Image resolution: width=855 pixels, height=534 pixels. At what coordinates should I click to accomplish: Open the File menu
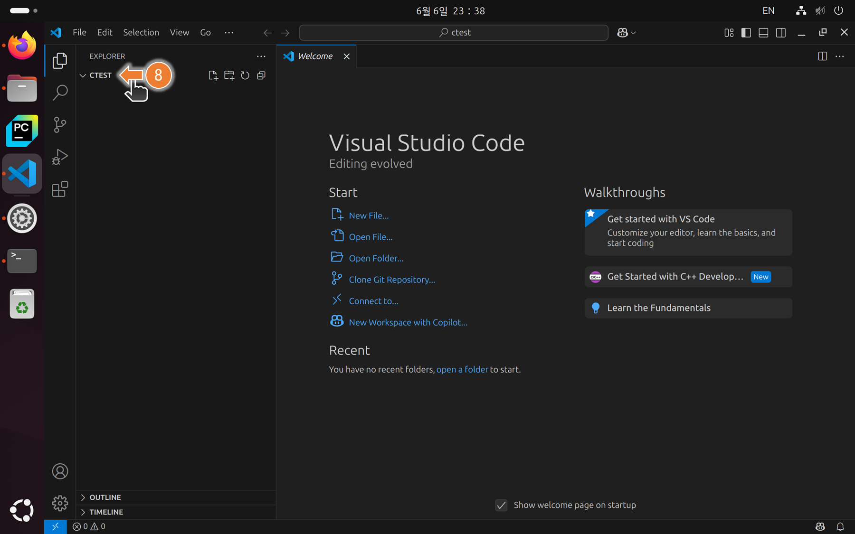(79, 33)
